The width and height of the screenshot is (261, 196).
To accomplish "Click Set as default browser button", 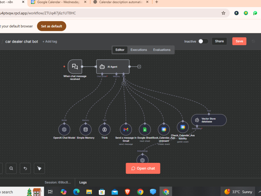I will (x=52, y=26).
